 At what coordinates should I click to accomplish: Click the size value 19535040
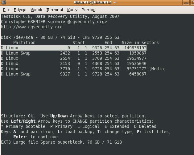pyautogui.click(x=137, y=63)
